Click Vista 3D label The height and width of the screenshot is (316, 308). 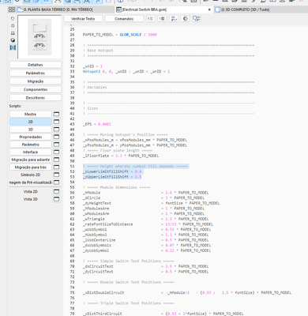[x=31, y=199]
